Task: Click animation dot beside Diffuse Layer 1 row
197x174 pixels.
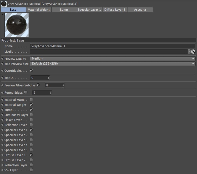Action: [2, 155]
